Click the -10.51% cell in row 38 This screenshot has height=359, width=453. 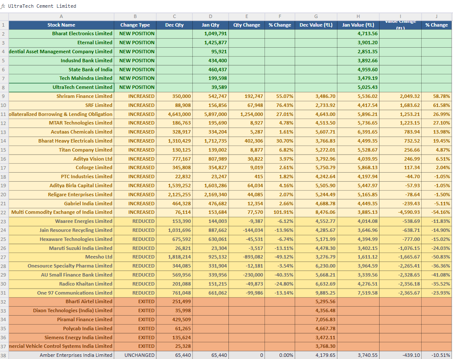[x=436, y=355]
